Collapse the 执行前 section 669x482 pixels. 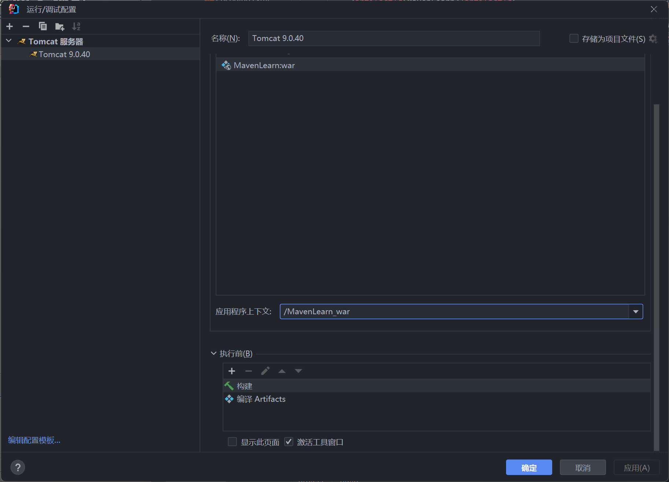point(214,353)
